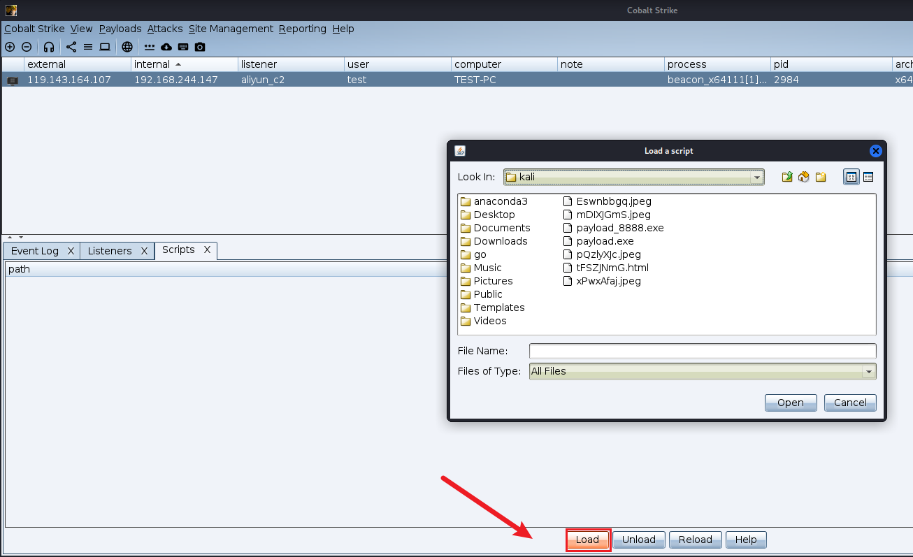Viewport: 913px width, 557px height.
Task: Select the Public folder
Action: pyautogui.click(x=482, y=294)
